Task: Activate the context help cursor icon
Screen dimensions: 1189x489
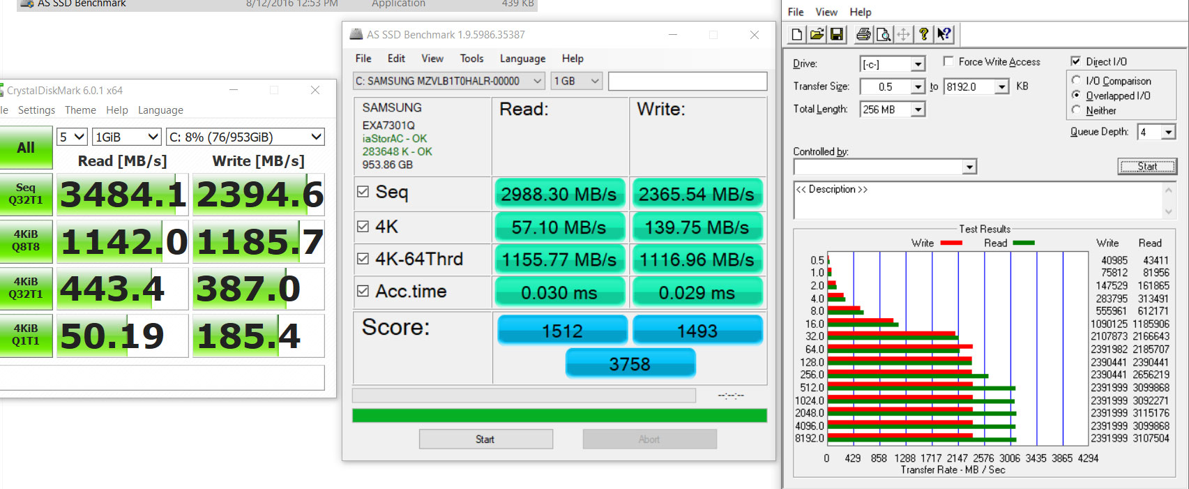Action: (x=944, y=34)
